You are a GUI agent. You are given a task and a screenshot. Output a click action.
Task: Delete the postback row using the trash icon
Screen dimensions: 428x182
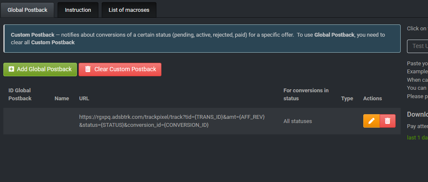point(388,121)
